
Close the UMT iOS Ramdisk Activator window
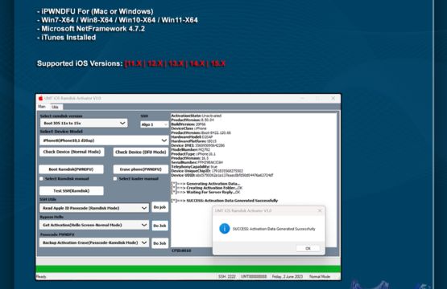click(333, 98)
